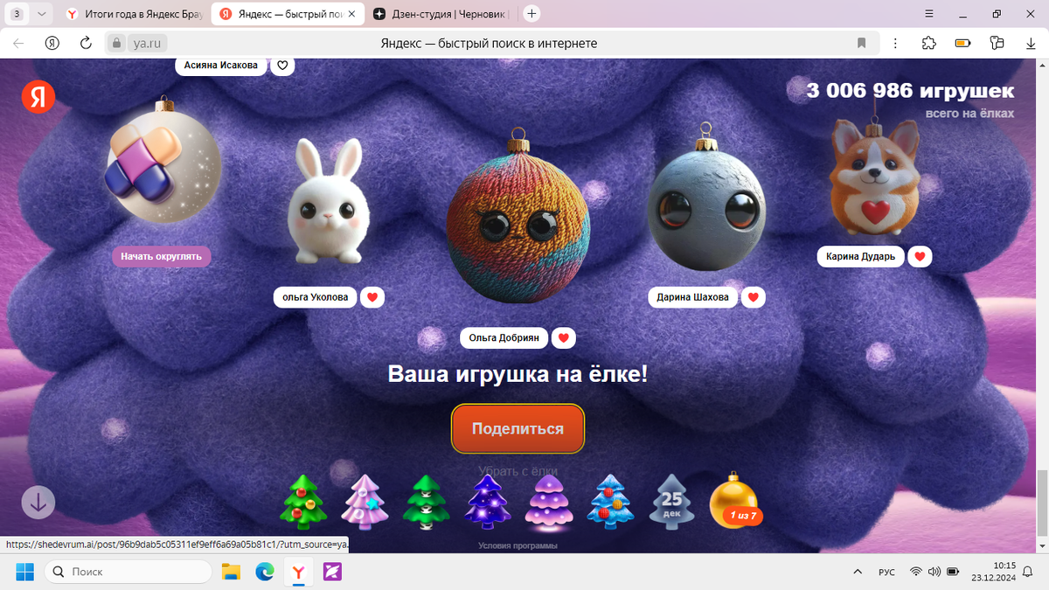Click the Карина Дударь name label

pyautogui.click(x=860, y=257)
